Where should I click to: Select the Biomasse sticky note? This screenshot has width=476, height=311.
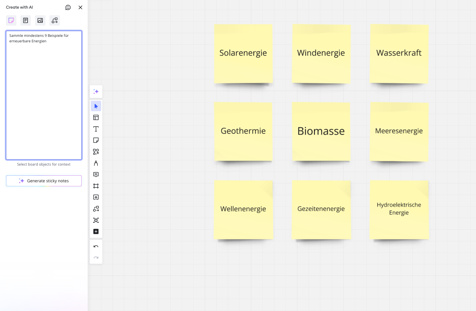point(321,131)
